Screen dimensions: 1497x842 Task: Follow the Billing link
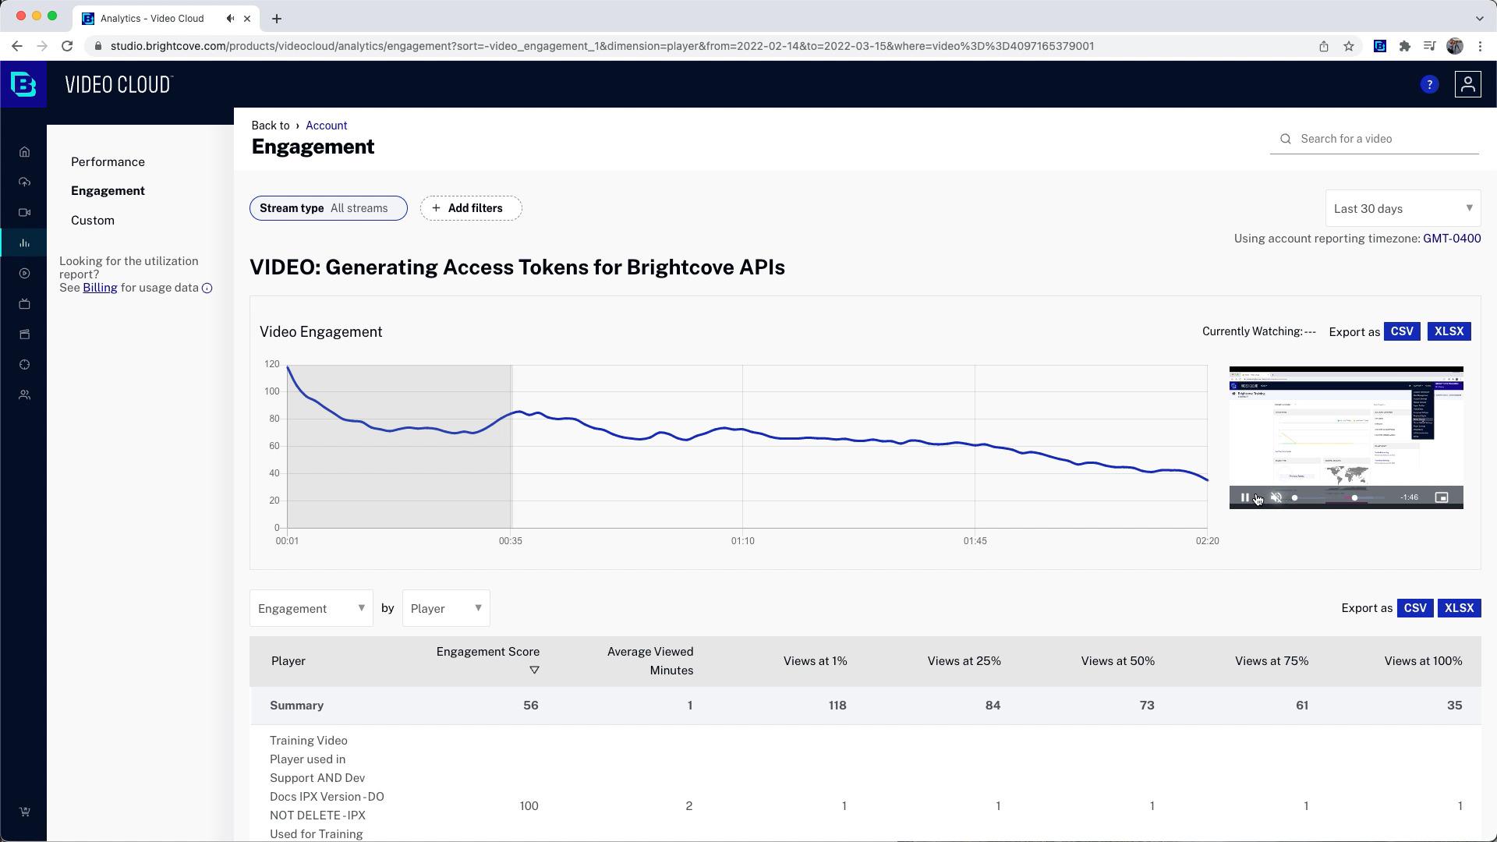click(x=100, y=288)
